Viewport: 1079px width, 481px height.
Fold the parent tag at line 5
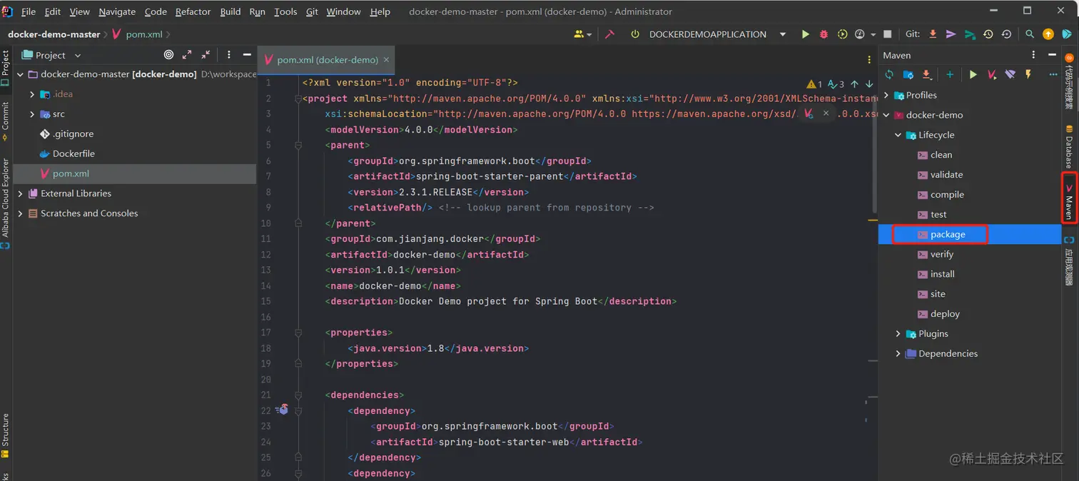coord(299,145)
